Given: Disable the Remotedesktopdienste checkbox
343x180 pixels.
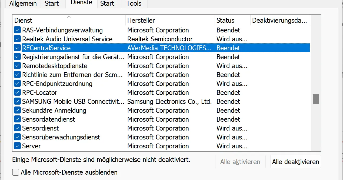Looking at the screenshot, I should 17,66.
